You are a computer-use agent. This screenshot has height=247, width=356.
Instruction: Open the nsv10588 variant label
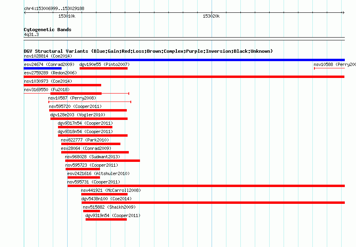pos(335,64)
